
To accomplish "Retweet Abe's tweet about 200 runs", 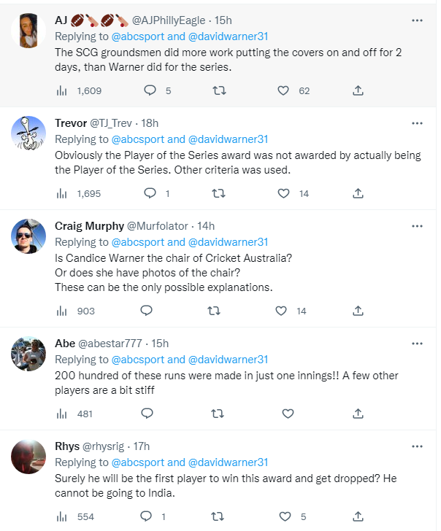I will [218, 414].
